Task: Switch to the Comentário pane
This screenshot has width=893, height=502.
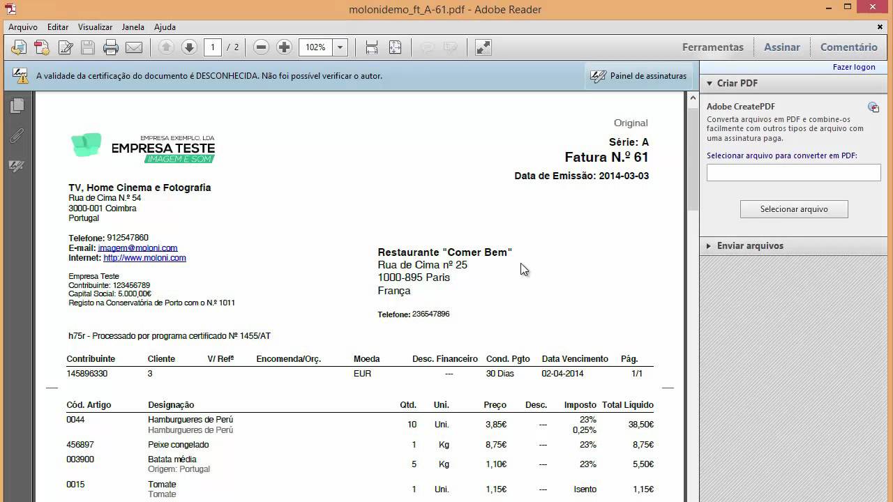Action: point(848,47)
